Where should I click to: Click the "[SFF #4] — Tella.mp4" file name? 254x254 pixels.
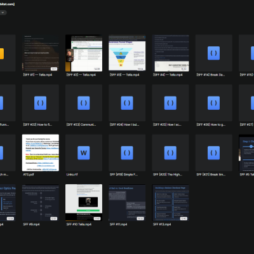[x=168, y=75]
